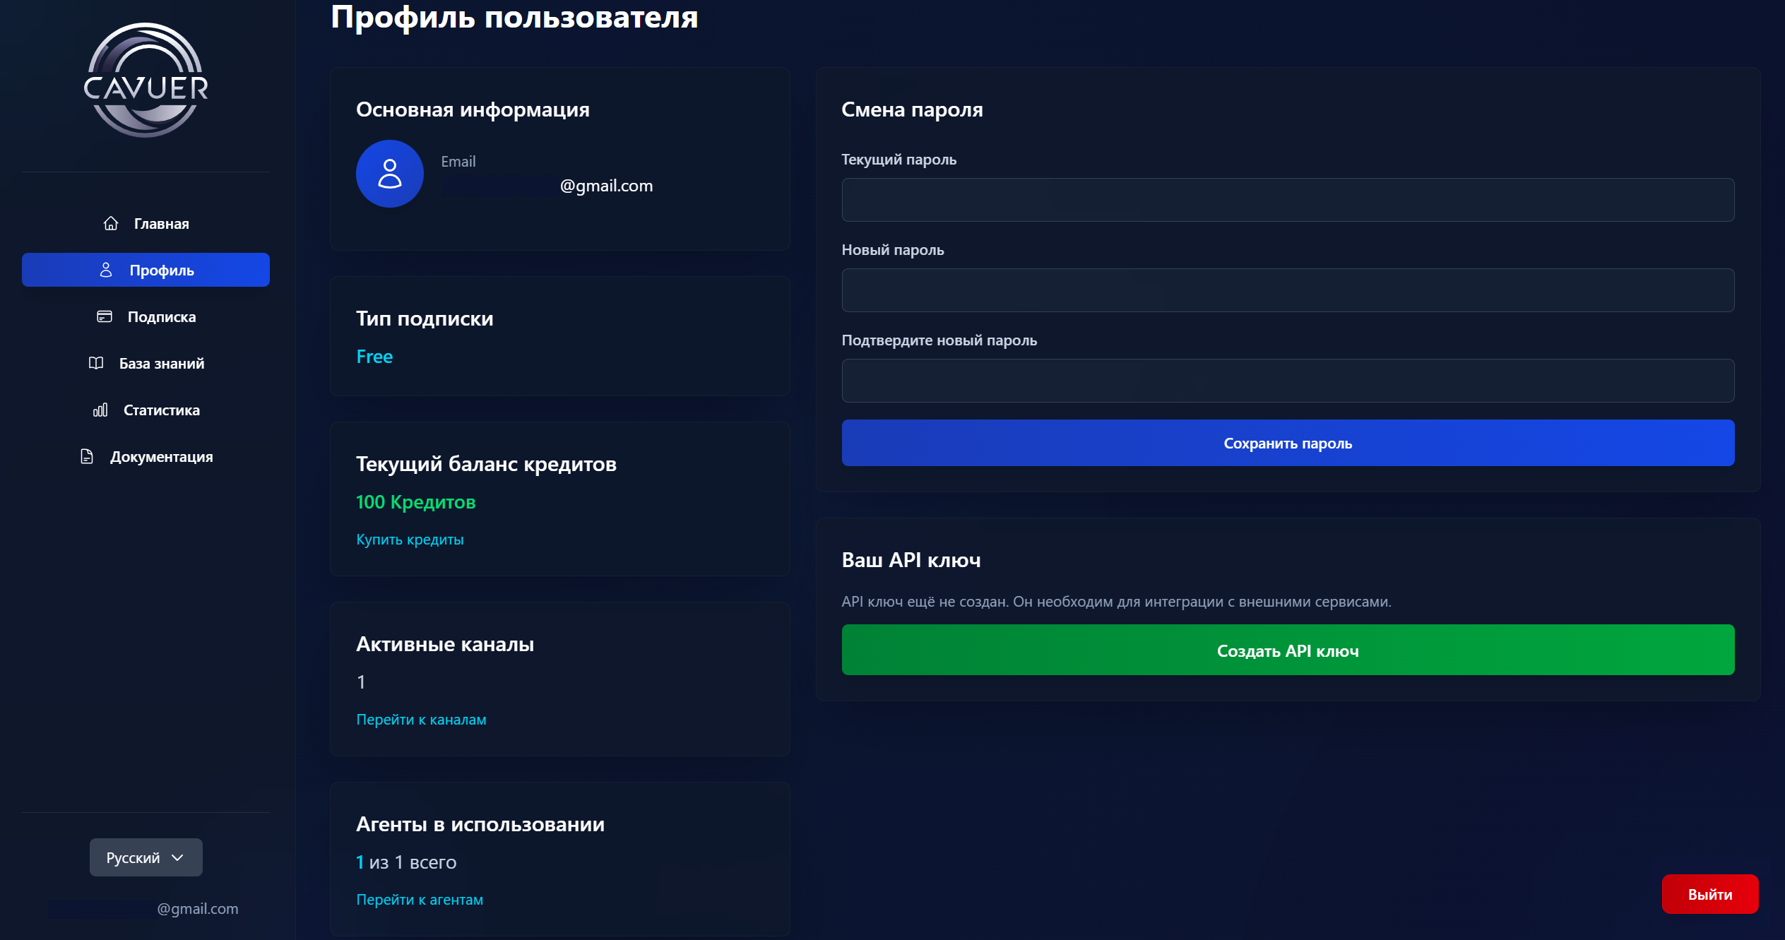The width and height of the screenshot is (1785, 940).
Task: Follow the Купить кредиты link
Action: (x=410, y=540)
